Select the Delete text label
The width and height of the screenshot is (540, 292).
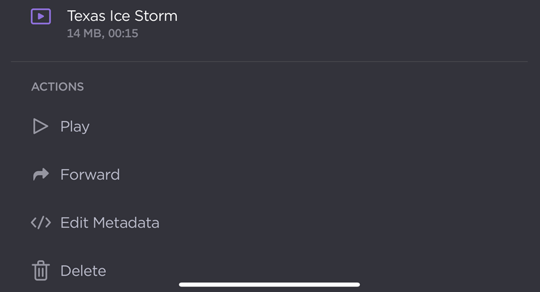point(83,271)
